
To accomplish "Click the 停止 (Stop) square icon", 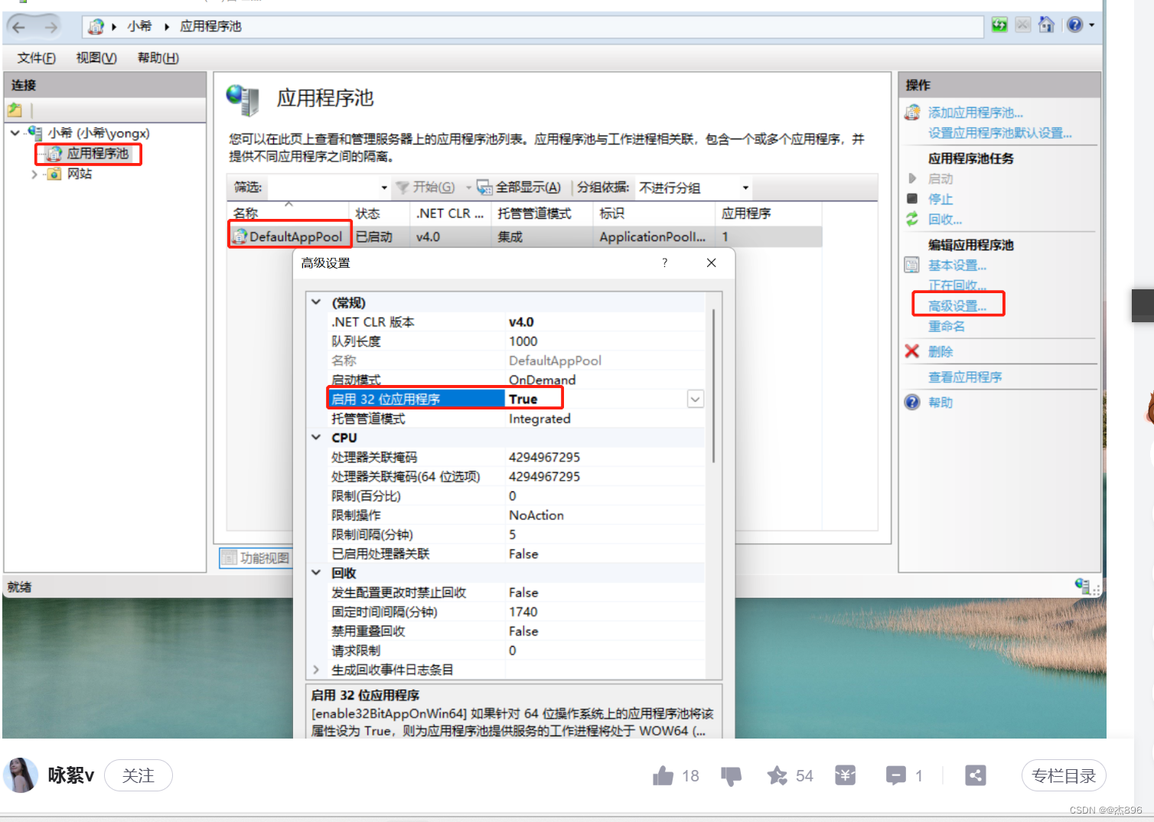I will [x=911, y=198].
